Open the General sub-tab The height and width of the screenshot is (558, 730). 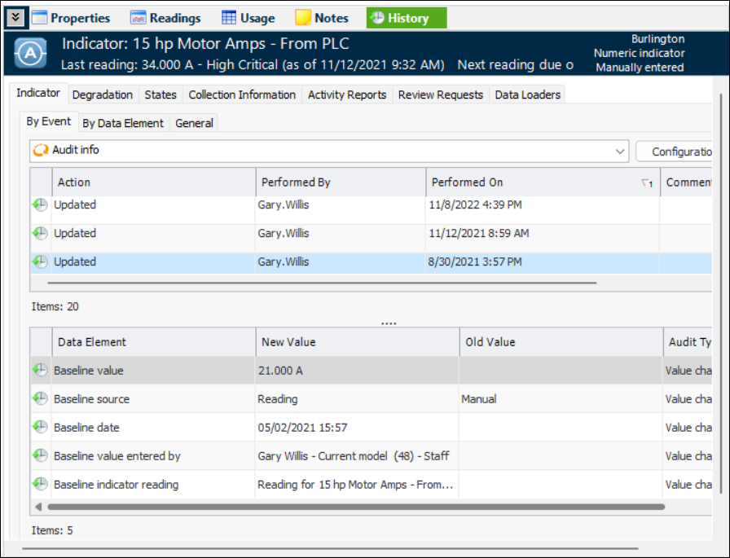[194, 123]
